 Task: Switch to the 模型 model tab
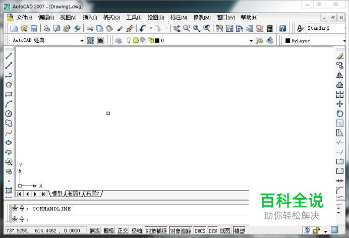coord(57,194)
